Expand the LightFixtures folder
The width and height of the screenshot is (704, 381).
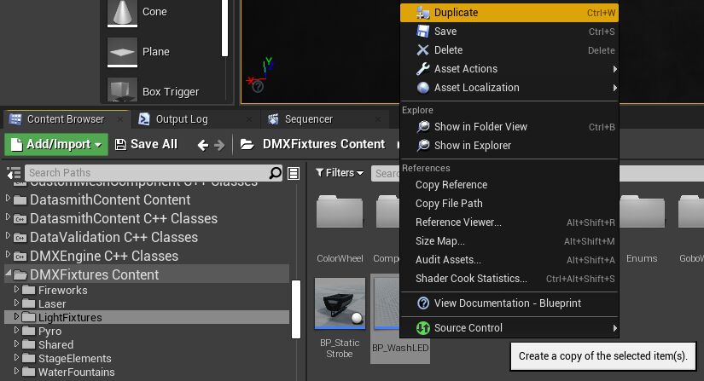tap(16, 316)
